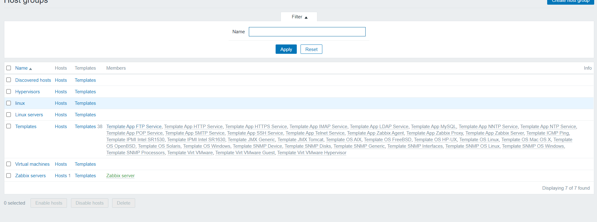Open Template App MySQL
This screenshot has height=222, width=597.
pos(434,127)
